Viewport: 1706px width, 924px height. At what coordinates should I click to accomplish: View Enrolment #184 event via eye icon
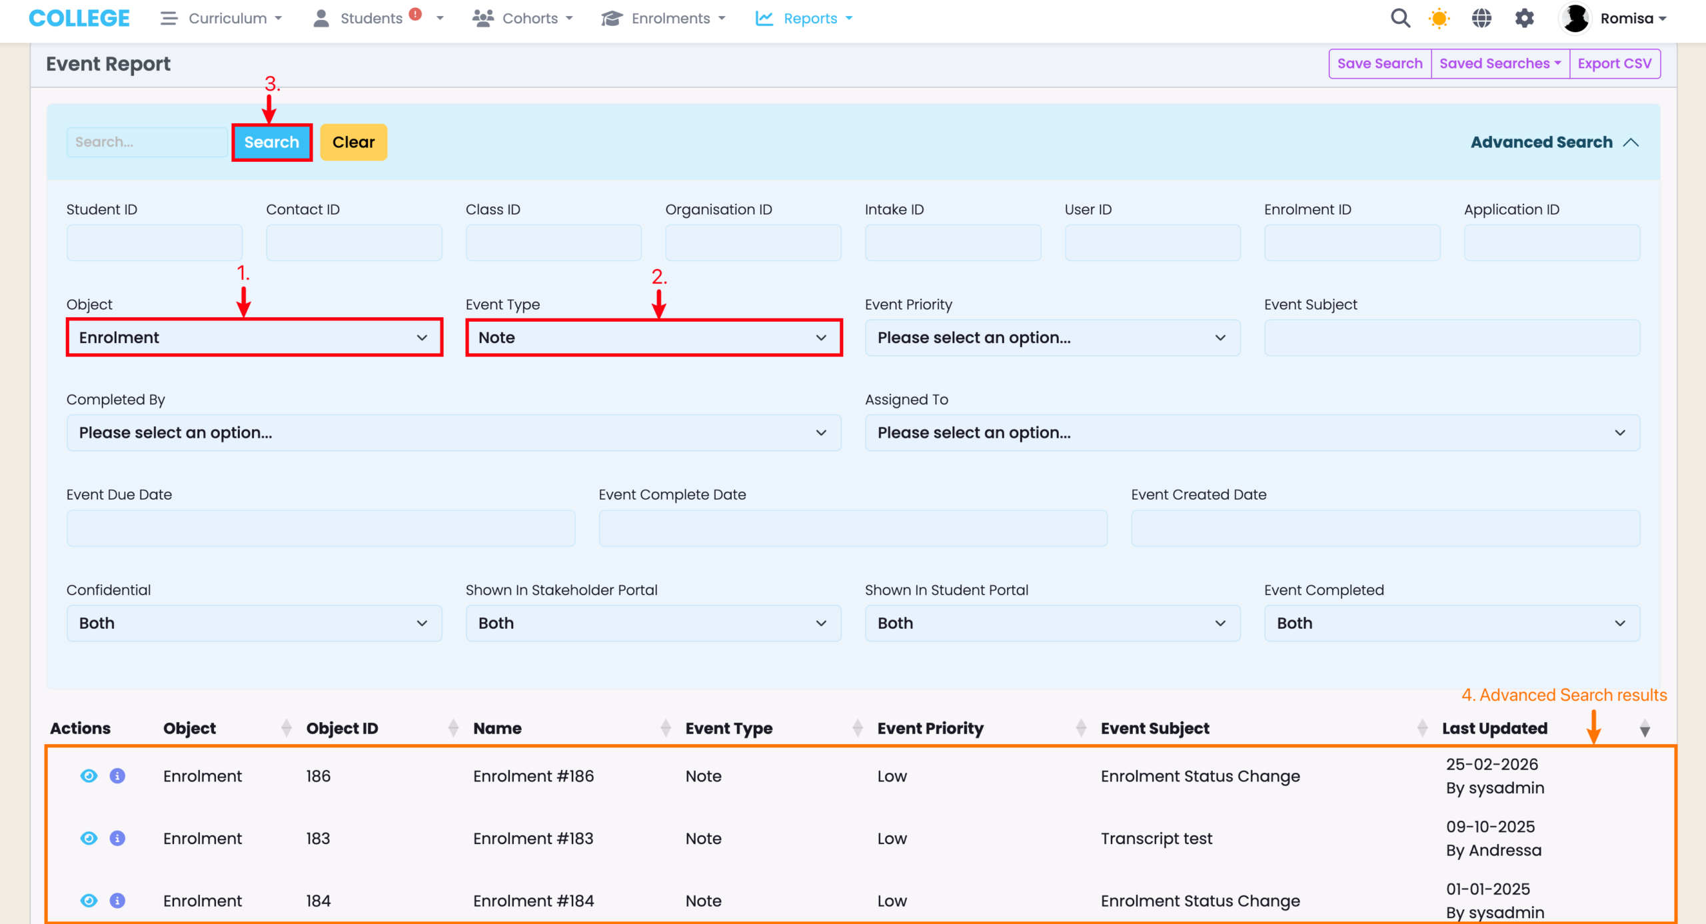click(x=89, y=901)
